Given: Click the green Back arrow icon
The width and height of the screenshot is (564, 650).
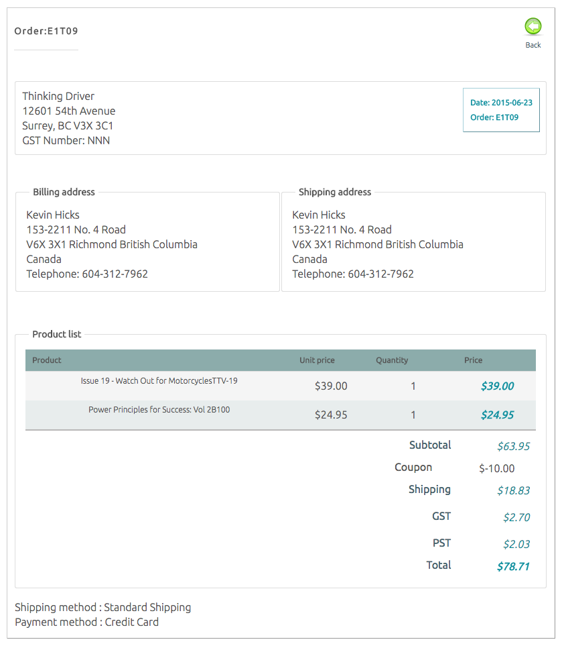Looking at the screenshot, I should pyautogui.click(x=533, y=26).
